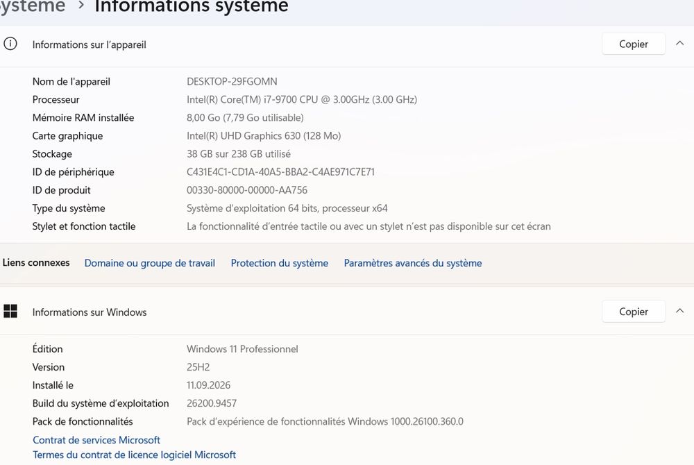Collapse the Informations sur l'appareil section
The height and width of the screenshot is (465, 694).
pos(680,43)
